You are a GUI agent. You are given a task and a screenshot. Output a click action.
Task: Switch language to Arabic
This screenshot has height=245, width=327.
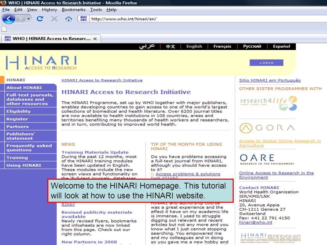click(x=147, y=46)
